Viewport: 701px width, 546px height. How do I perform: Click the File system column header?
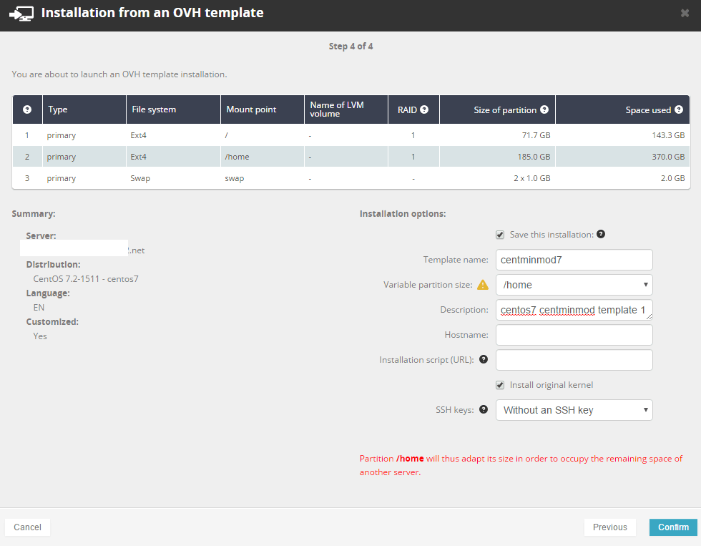click(x=173, y=109)
